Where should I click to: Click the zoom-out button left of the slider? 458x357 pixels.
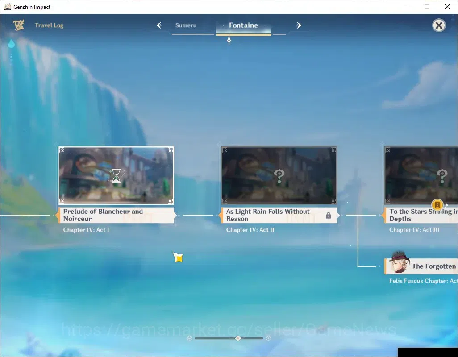coord(189,338)
